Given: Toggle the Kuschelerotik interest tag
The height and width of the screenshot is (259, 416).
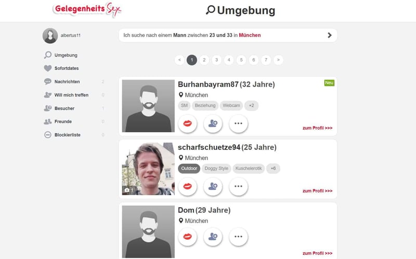Looking at the screenshot, I should tap(249, 169).
